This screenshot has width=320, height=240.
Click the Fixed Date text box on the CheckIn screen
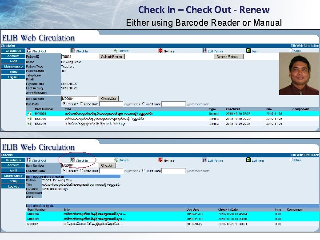(111, 171)
